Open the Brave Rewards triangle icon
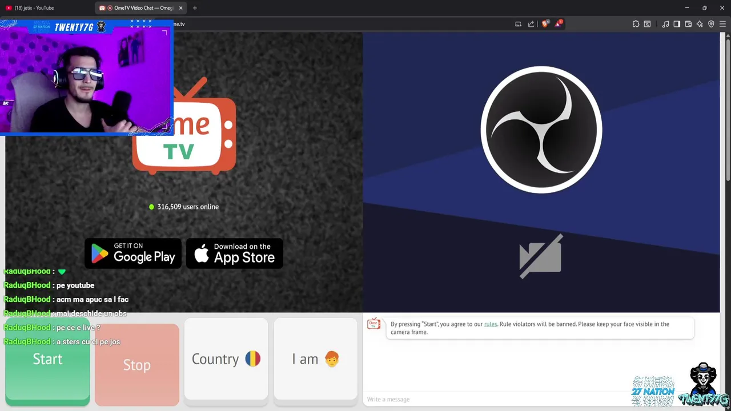Viewport: 731px width, 411px height. click(x=559, y=24)
